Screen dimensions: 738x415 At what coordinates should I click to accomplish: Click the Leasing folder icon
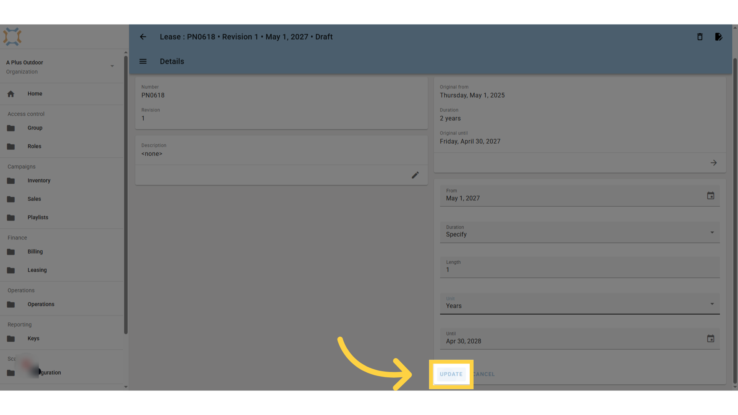click(x=11, y=270)
